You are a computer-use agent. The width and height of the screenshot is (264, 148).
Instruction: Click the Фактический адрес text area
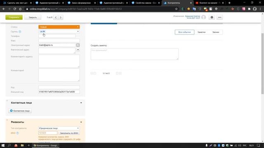point(57,51)
